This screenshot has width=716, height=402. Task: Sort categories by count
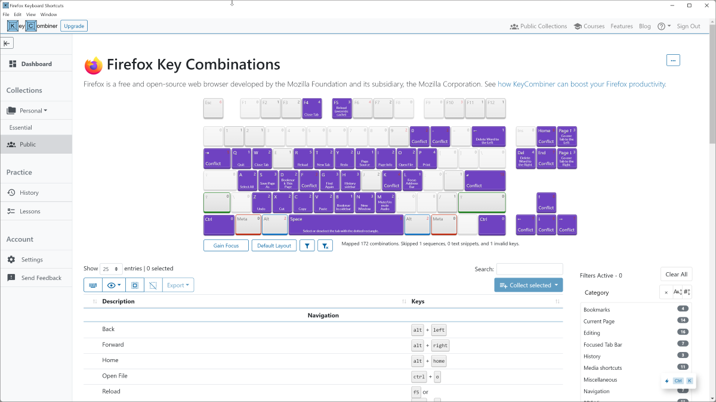[687, 292]
